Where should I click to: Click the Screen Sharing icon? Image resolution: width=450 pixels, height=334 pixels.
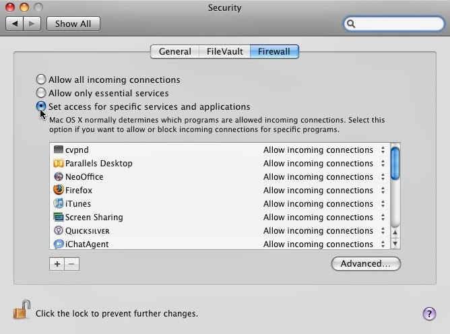point(59,218)
